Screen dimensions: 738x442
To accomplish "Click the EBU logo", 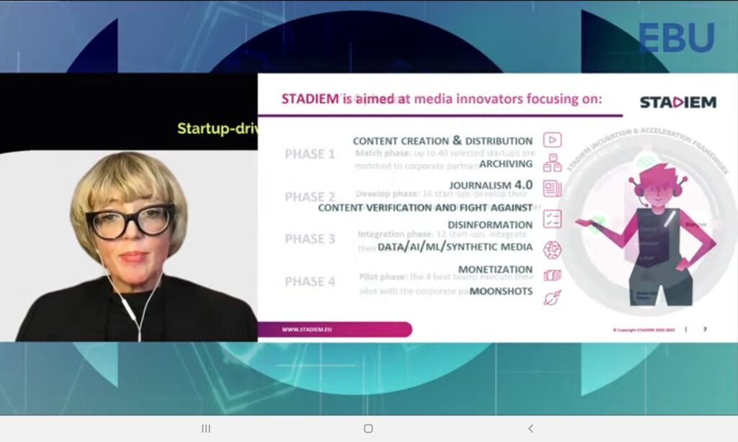I will (x=676, y=37).
